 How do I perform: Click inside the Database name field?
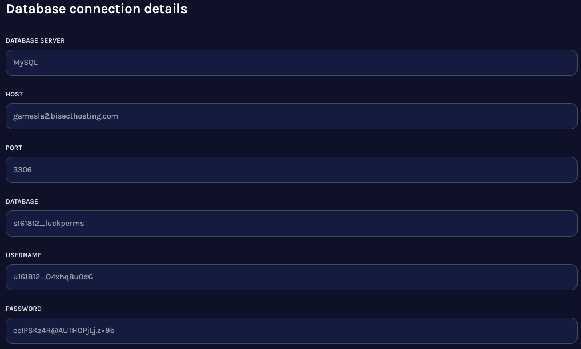[291, 224]
